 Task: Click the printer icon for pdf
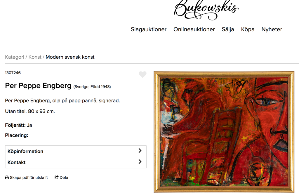7,178
